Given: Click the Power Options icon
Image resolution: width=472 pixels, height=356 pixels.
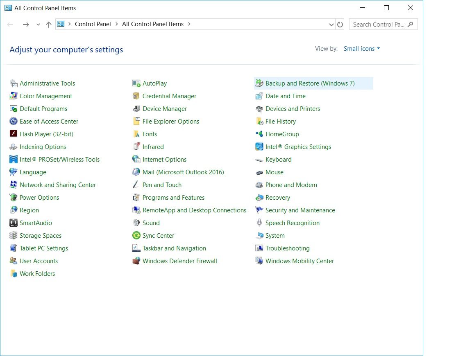Looking at the screenshot, I should click(x=14, y=197).
